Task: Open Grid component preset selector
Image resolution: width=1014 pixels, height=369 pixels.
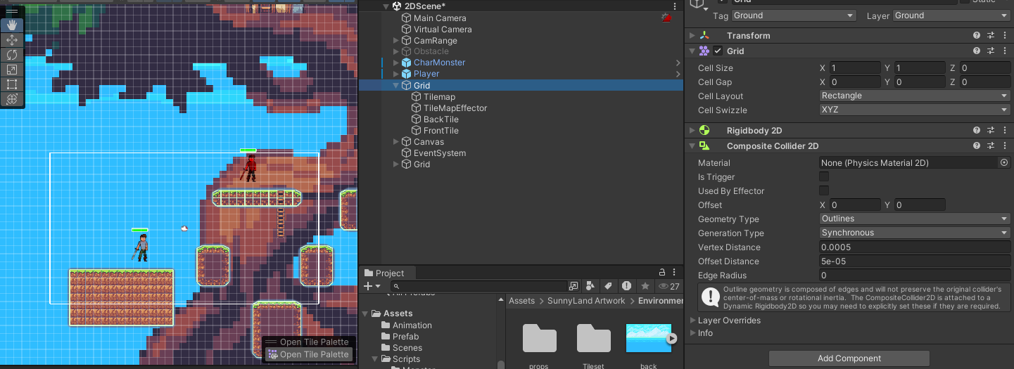Action: [990, 51]
